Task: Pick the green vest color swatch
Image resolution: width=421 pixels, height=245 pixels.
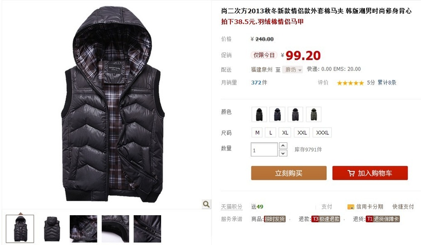Action: (x=314, y=114)
